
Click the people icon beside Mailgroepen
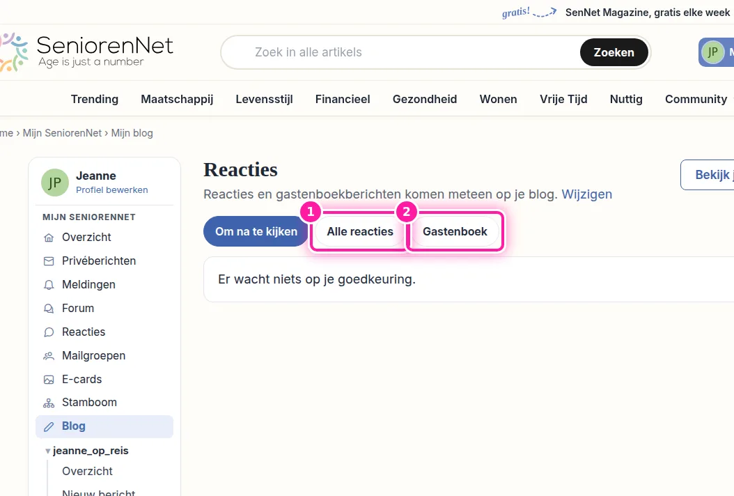pos(49,356)
